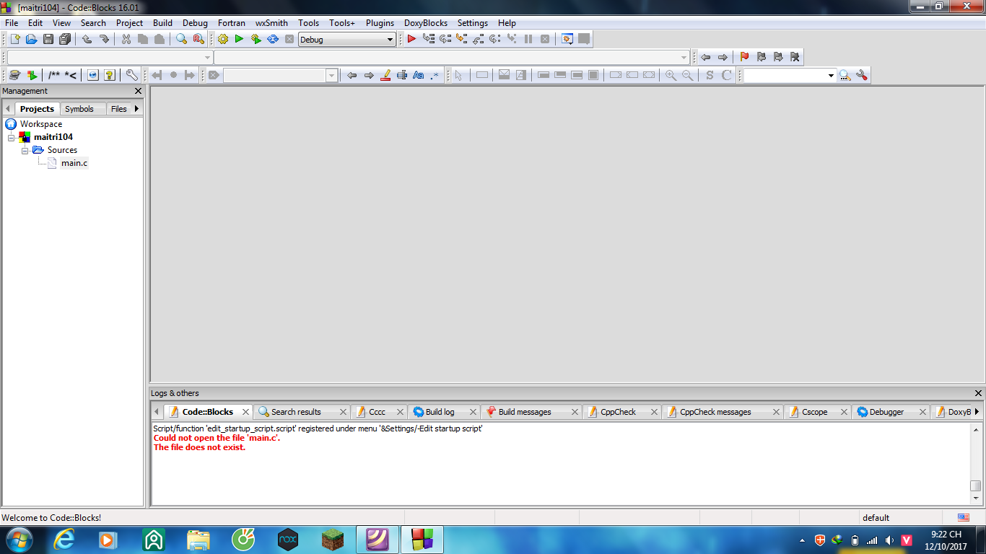
Task: Undo the last action
Action: point(87,39)
